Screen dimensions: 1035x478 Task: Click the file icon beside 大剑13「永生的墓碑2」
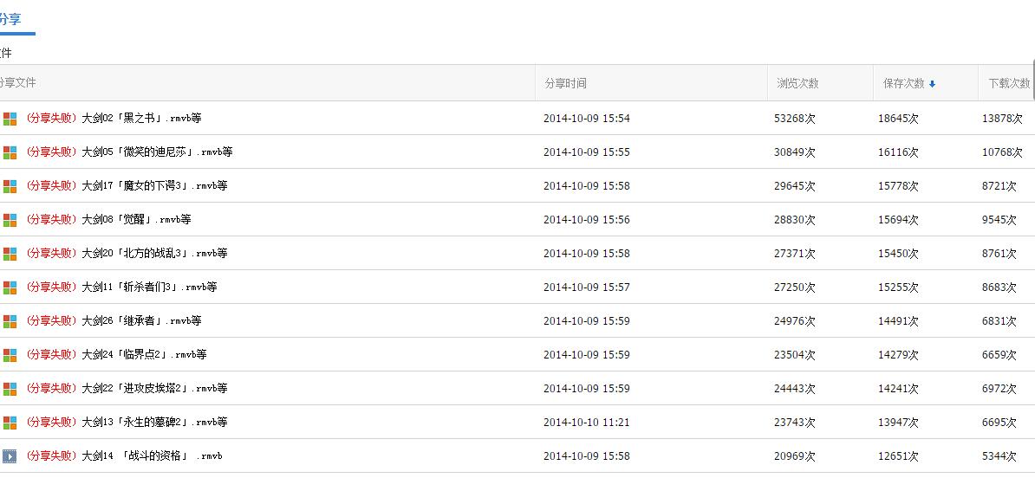pyautogui.click(x=10, y=423)
